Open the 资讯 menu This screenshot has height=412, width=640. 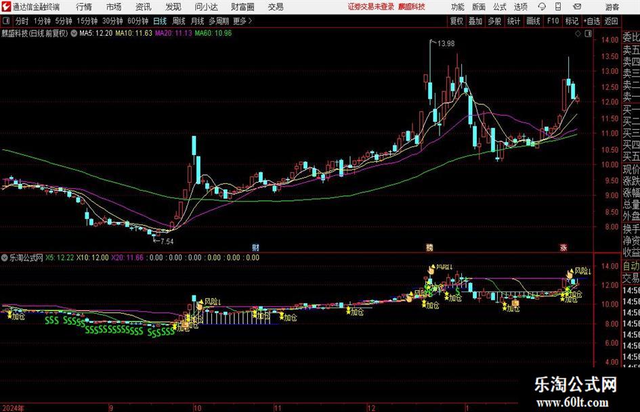144,7
